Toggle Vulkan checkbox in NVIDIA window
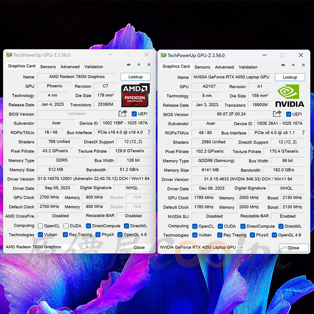Viewport: 314px width, 314px height. tap(195, 235)
